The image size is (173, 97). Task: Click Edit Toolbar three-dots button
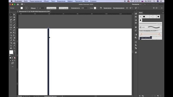(x=13, y=67)
